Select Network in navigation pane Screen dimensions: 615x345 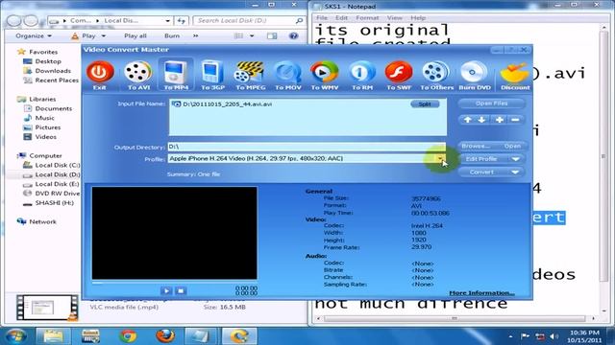pyautogui.click(x=42, y=221)
